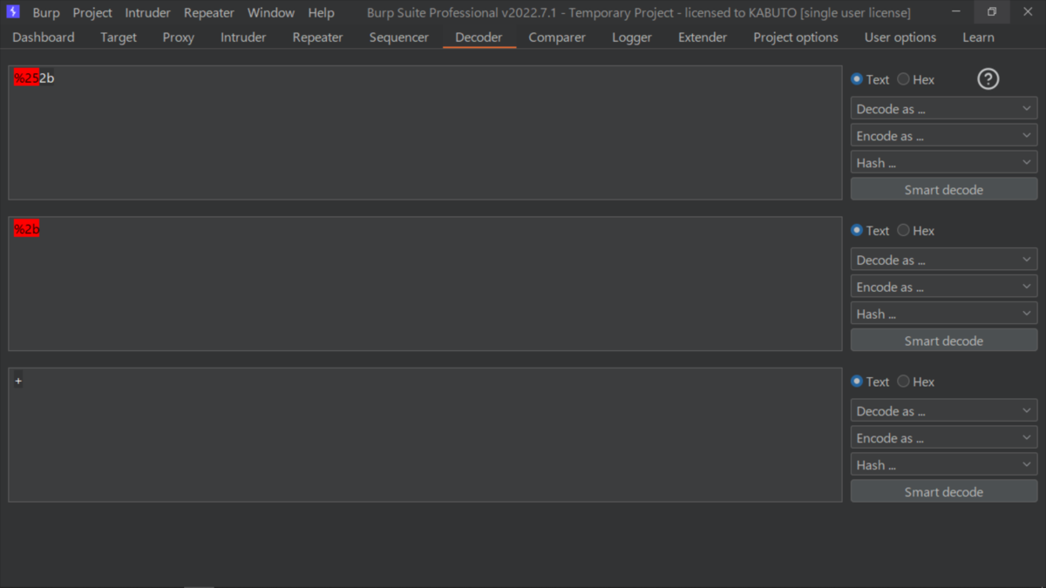
Task: Open the Help menu
Action: coord(321,13)
